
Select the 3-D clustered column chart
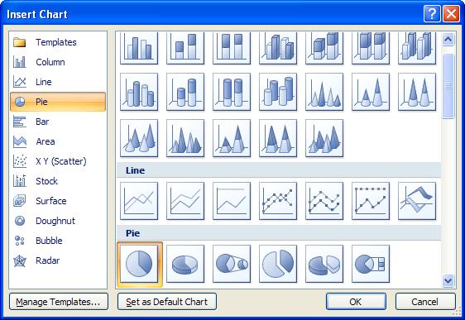pos(278,48)
